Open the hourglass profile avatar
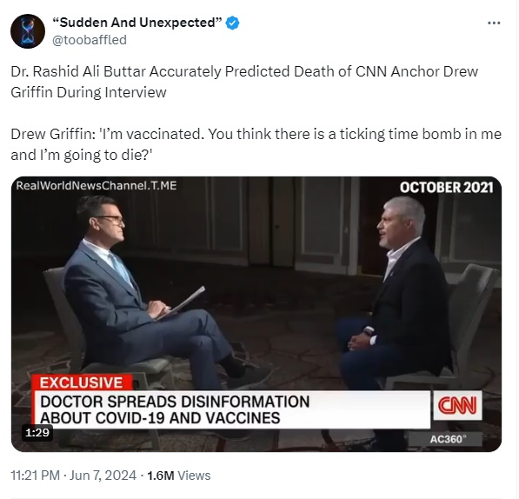The image size is (519, 499). [x=28, y=31]
